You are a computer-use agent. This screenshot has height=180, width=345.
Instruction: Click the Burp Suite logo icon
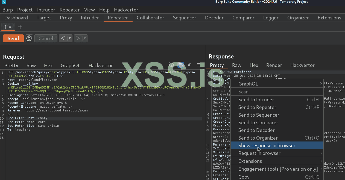point(4,2)
